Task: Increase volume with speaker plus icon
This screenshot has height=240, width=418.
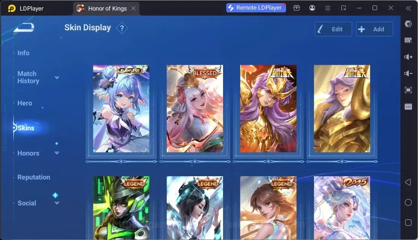Action: [408, 57]
